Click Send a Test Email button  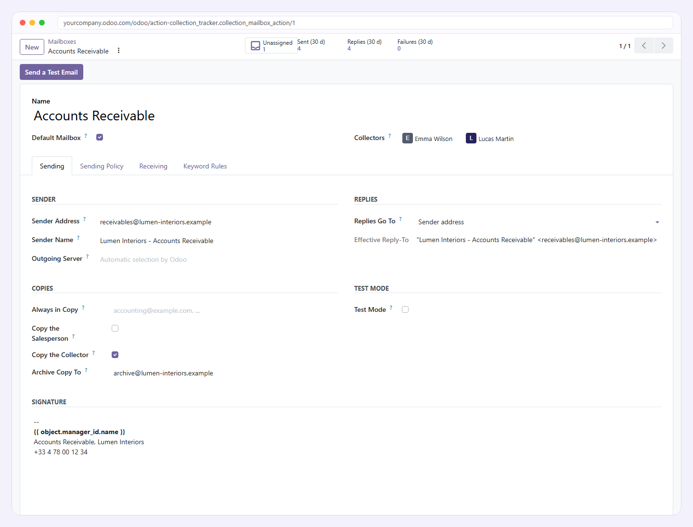tap(51, 72)
